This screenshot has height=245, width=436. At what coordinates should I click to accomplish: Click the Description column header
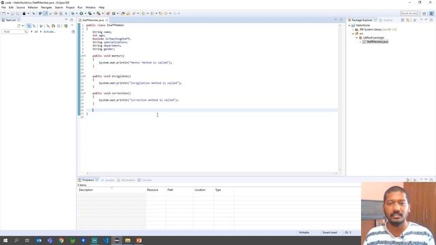tap(112, 190)
